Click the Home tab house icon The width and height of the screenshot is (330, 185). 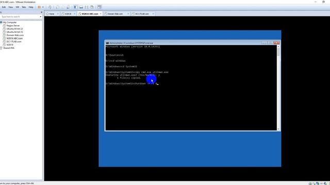47,14
